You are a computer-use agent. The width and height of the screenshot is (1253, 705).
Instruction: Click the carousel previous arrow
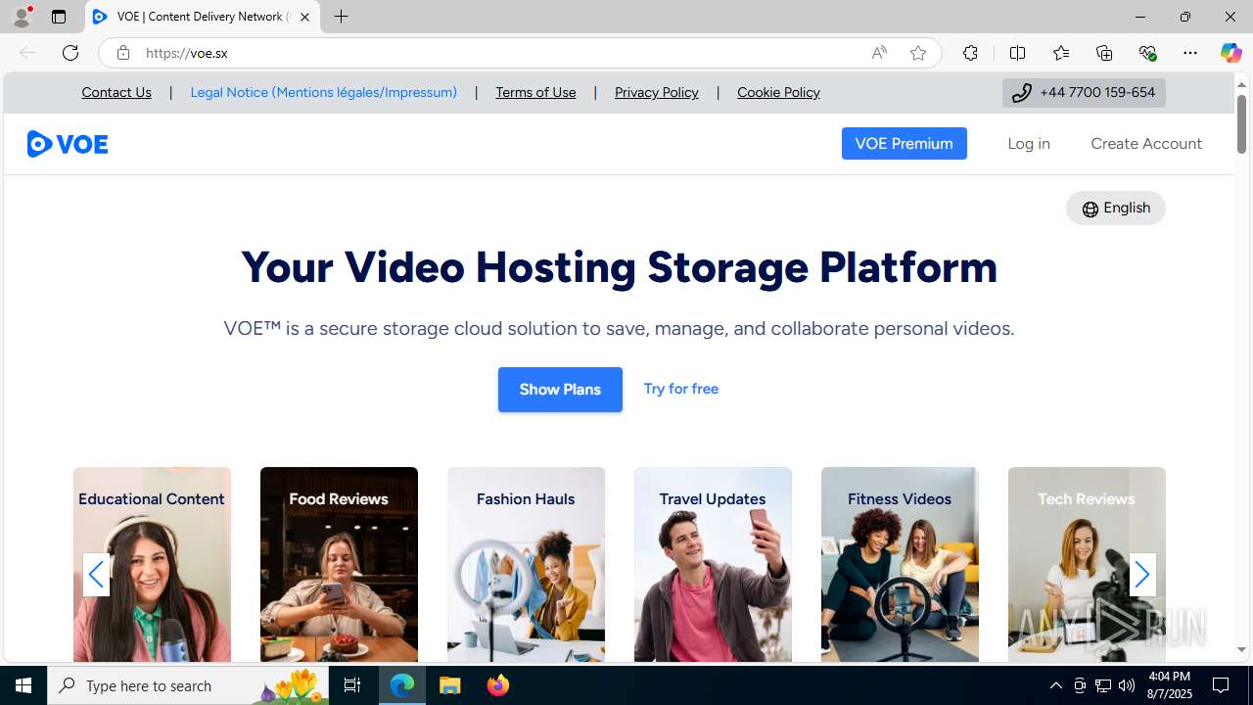(96, 575)
